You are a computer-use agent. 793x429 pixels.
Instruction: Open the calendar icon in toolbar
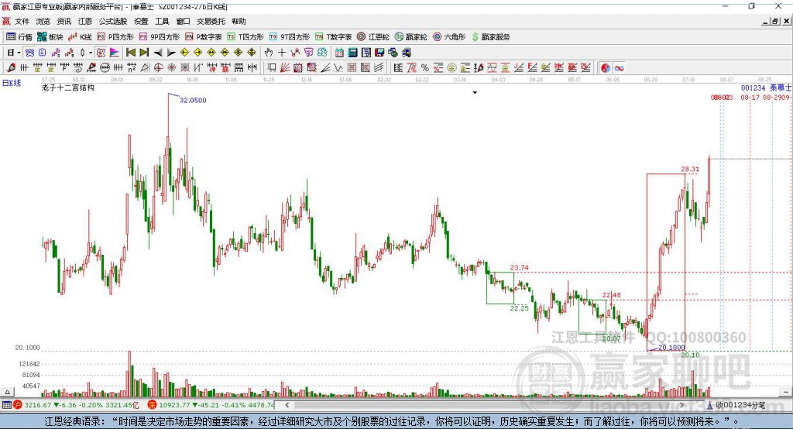pos(339,53)
